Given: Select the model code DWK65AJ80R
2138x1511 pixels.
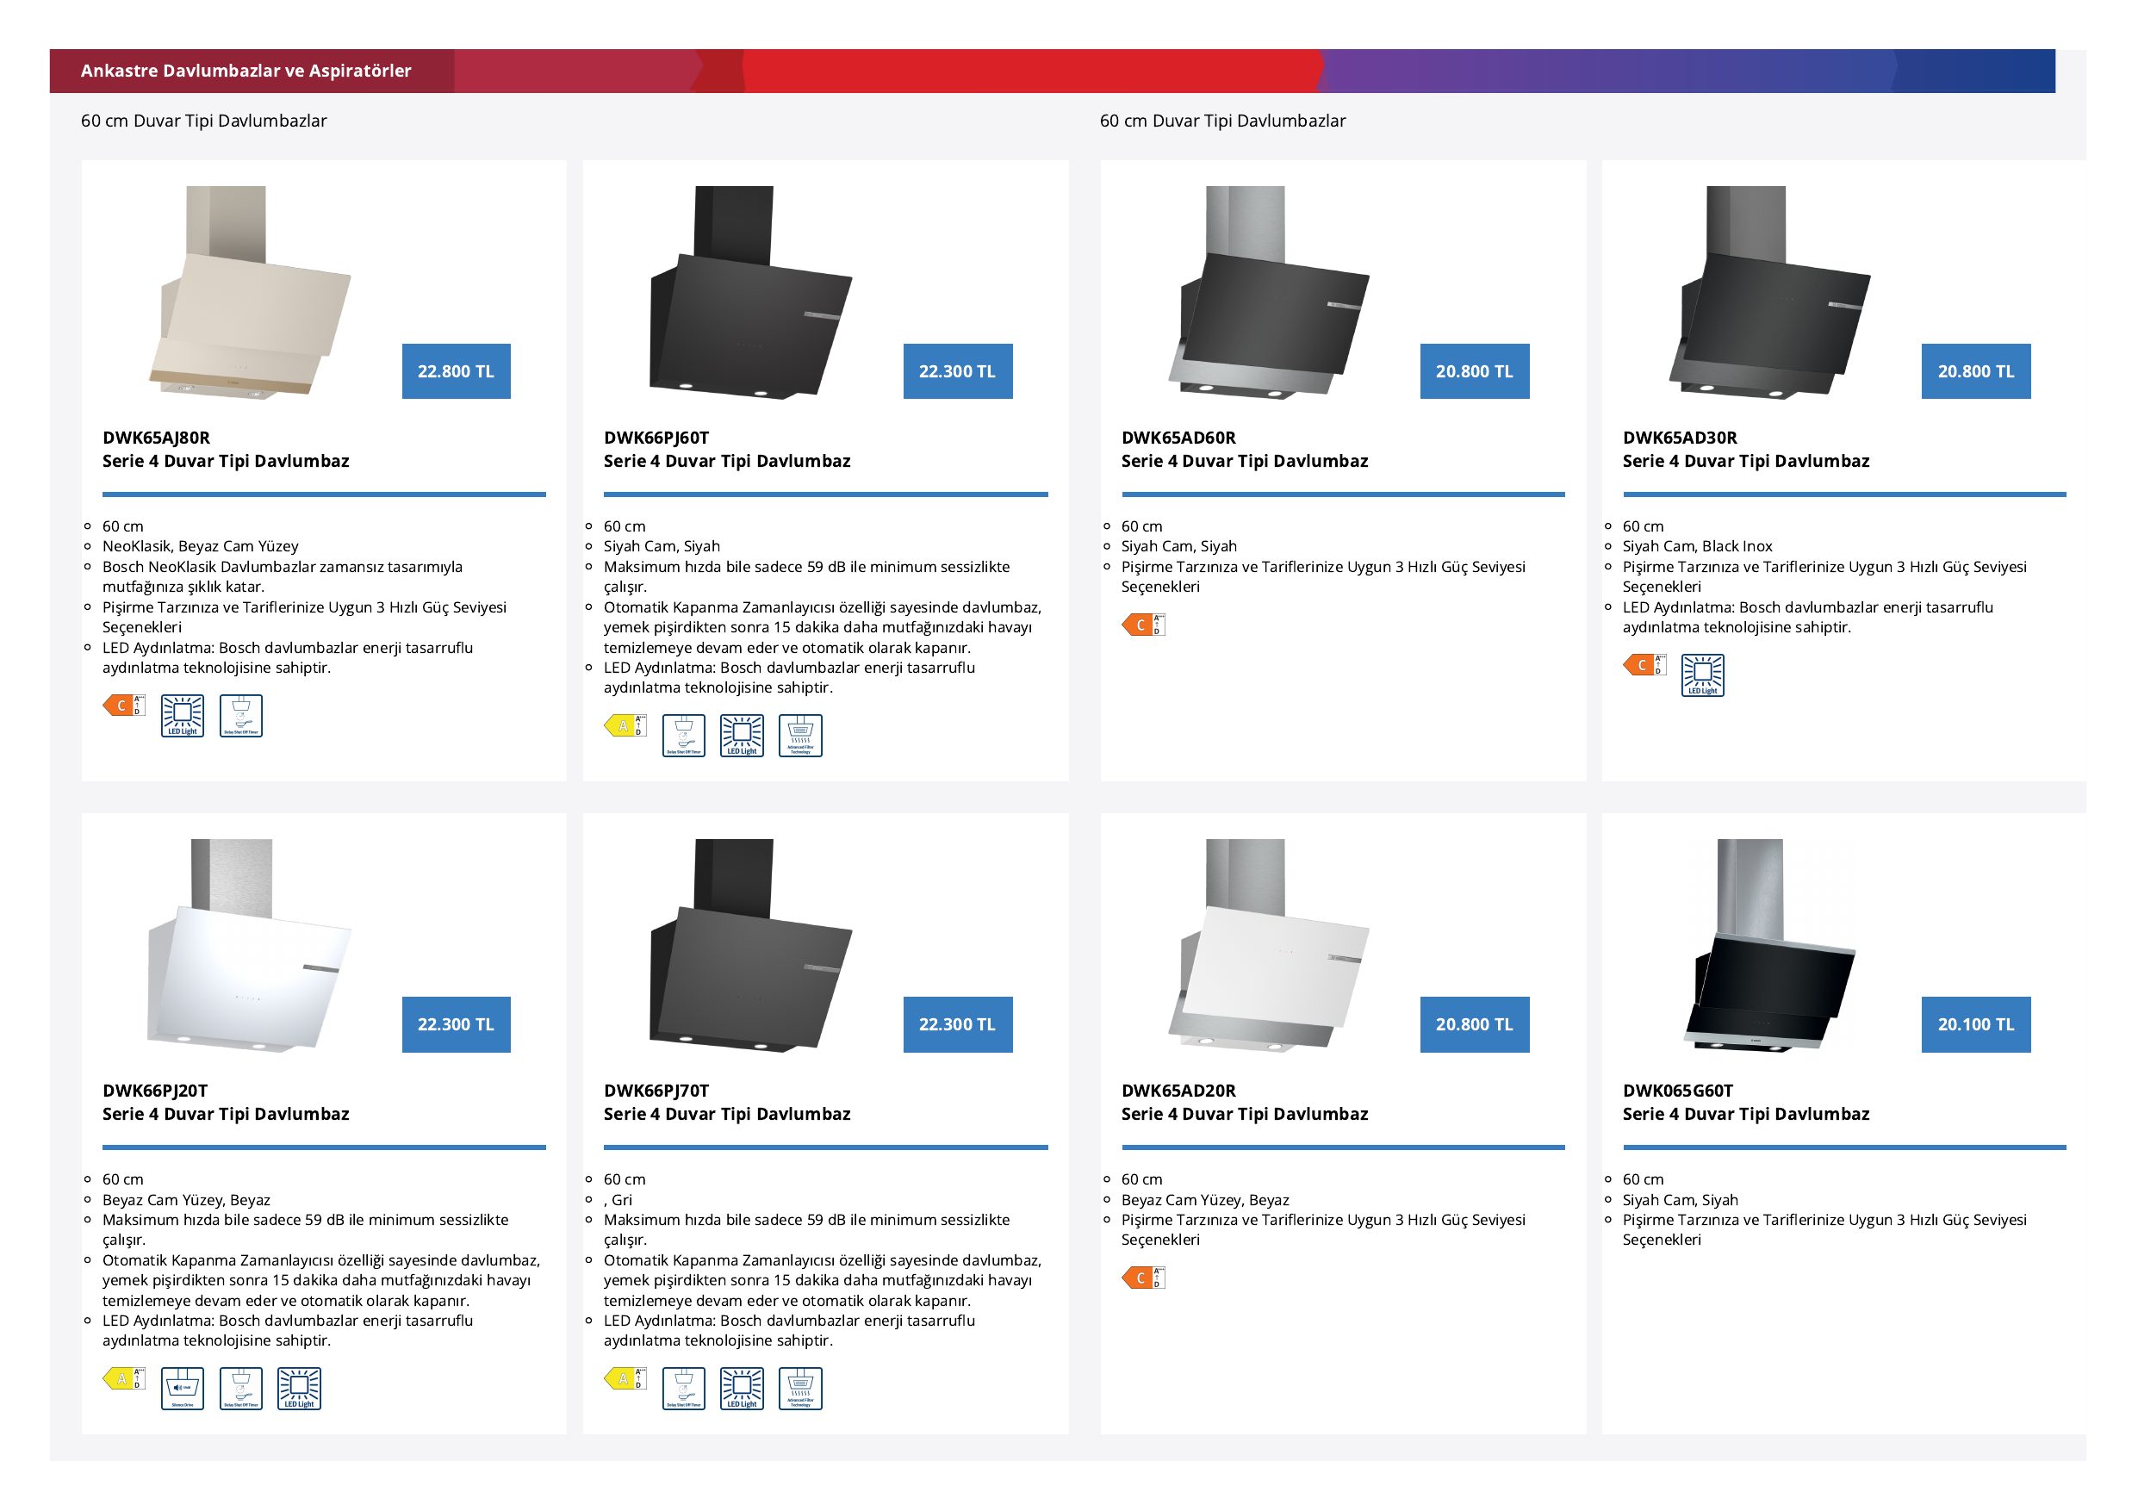Looking at the screenshot, I should coord(157,438).
